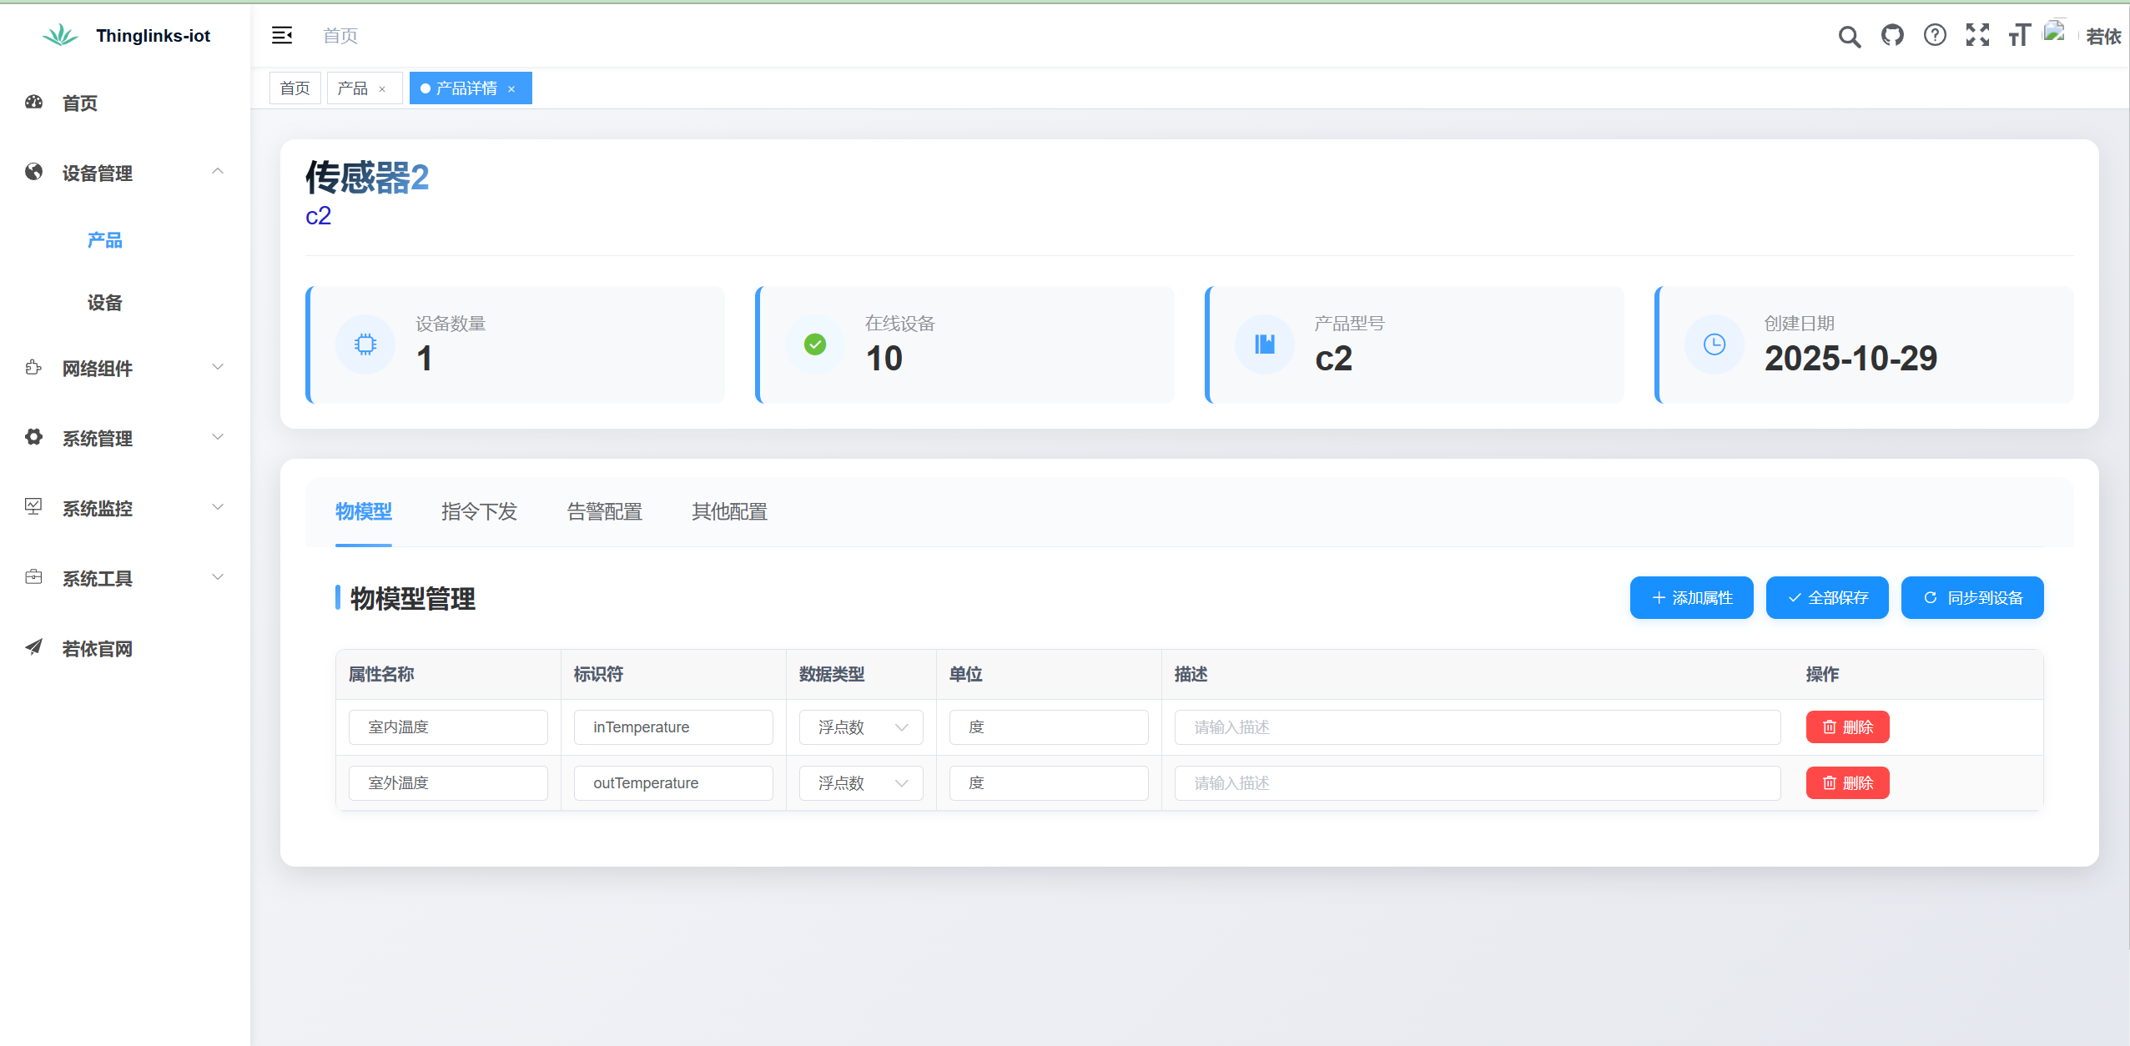Open the font size setting icon
The width and height of the screenshot is (2130, 1046).
2019,36
